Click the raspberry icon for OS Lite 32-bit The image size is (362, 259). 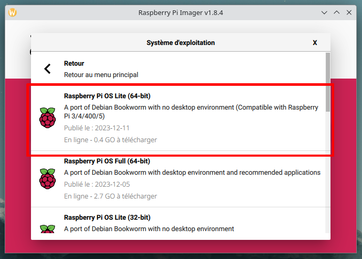(48, 228)
